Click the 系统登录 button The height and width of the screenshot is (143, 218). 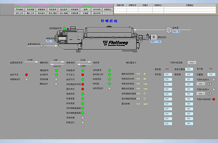tap(53, 9)
